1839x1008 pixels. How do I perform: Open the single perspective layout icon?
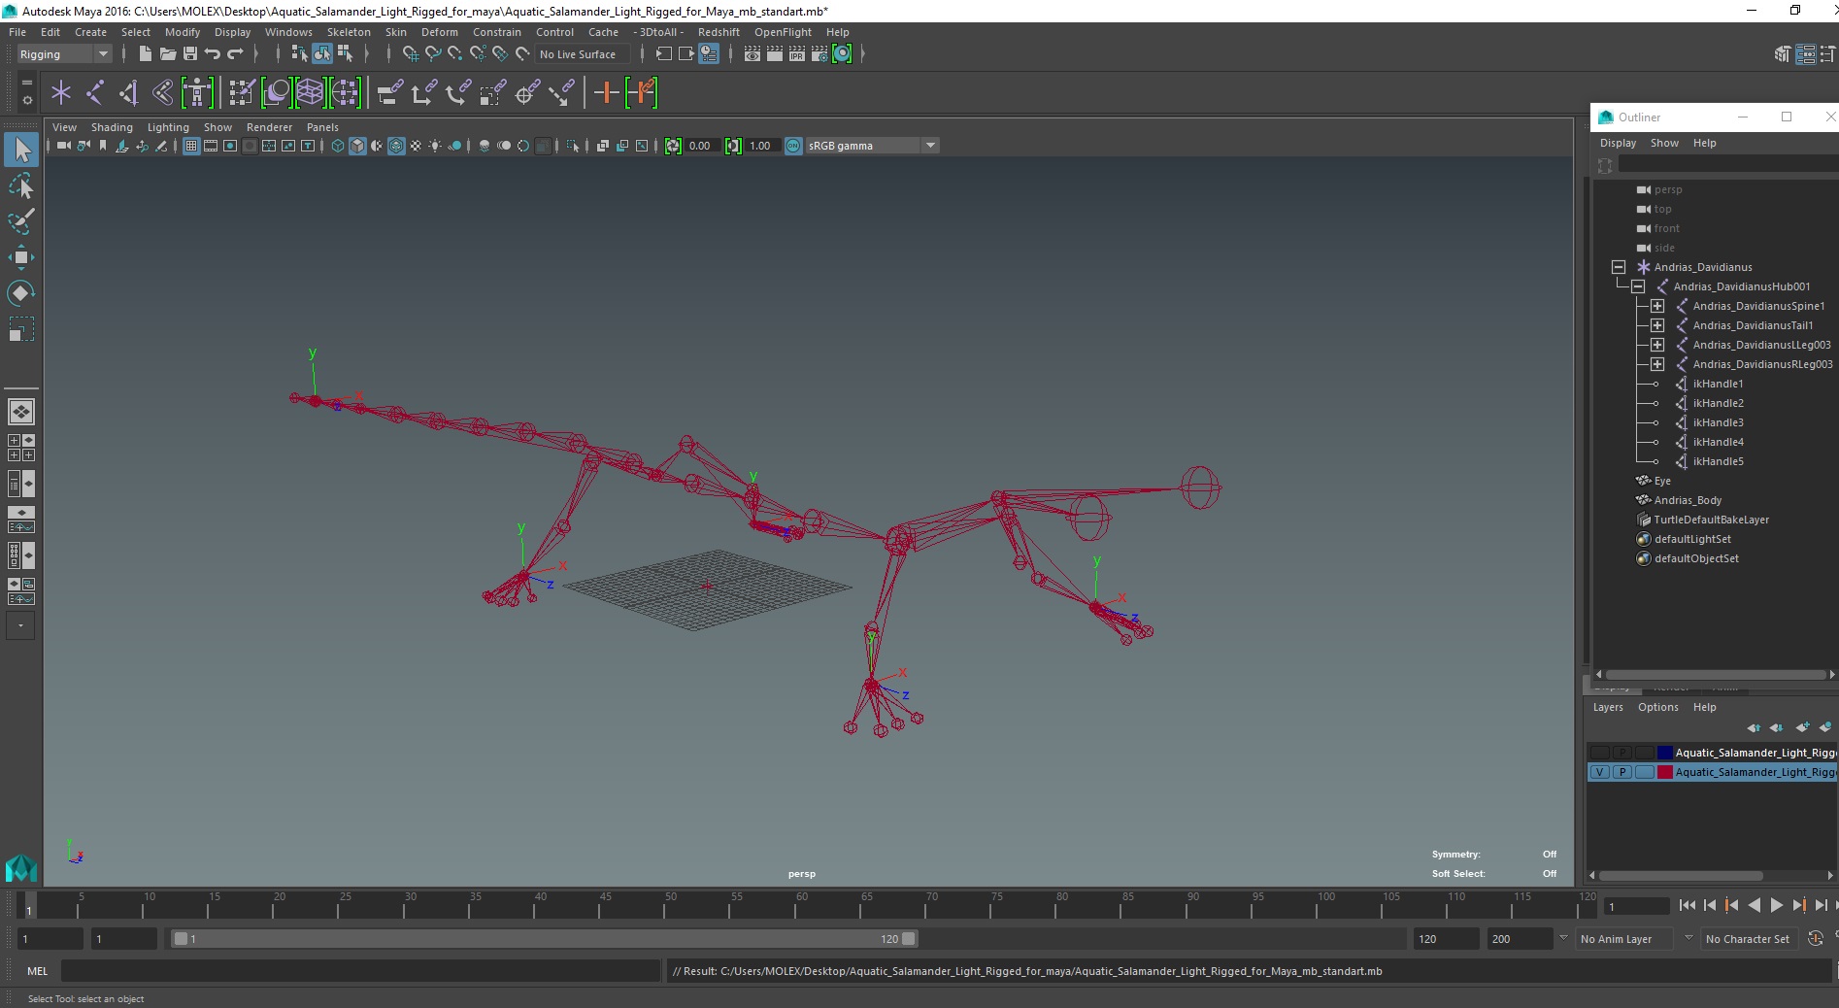point(21,412)
